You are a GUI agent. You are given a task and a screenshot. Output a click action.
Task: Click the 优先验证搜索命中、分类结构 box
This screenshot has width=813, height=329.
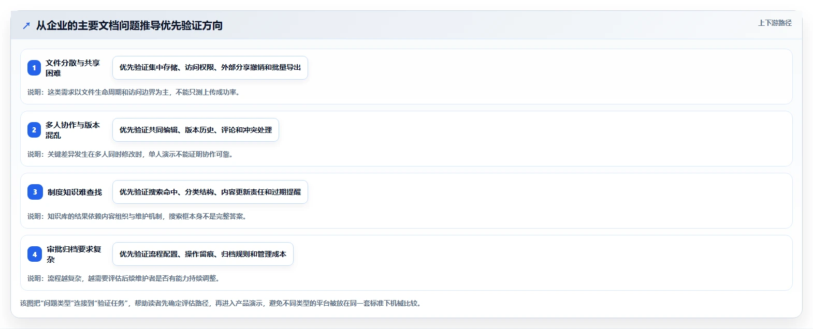[210, 192]
